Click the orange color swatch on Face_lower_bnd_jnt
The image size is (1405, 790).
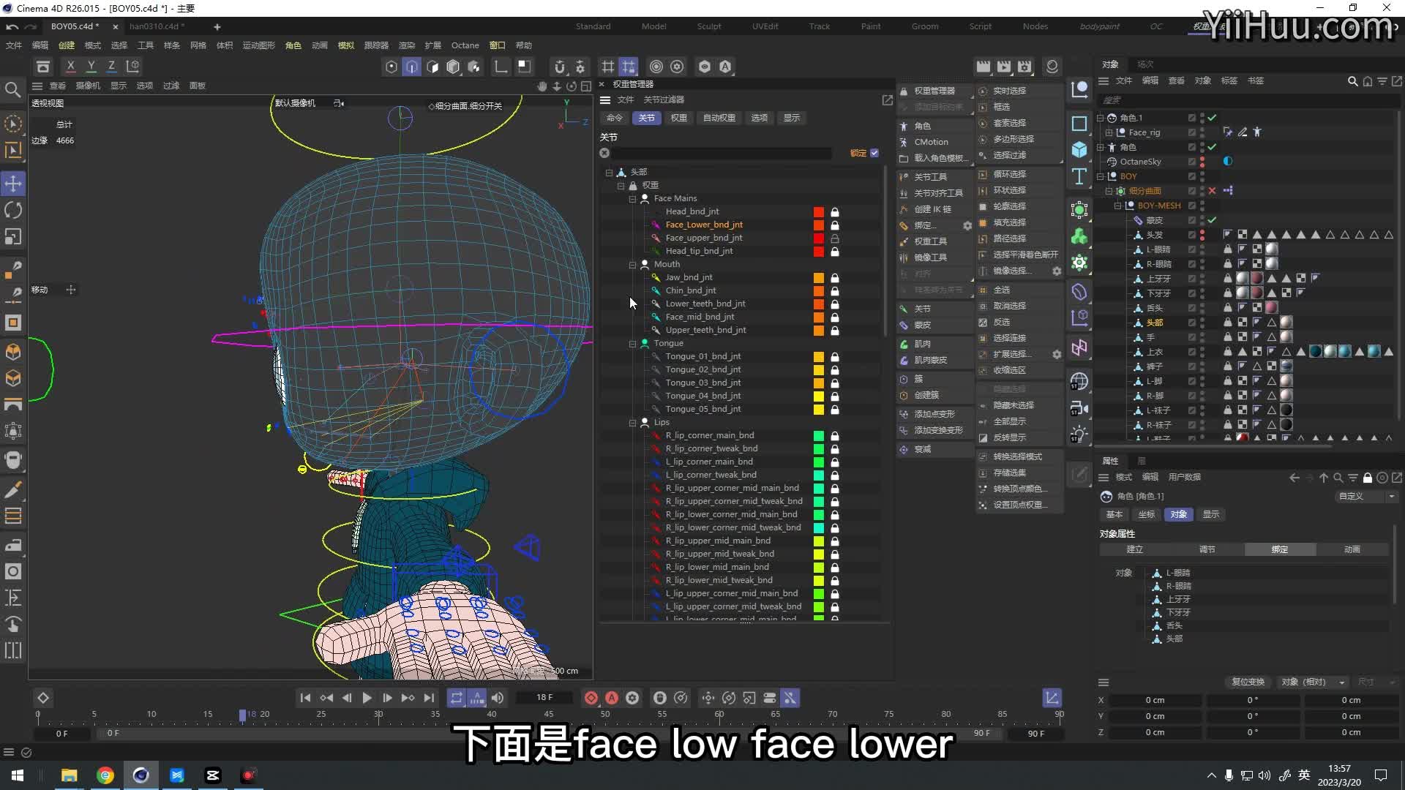click(x=820, y=224)
